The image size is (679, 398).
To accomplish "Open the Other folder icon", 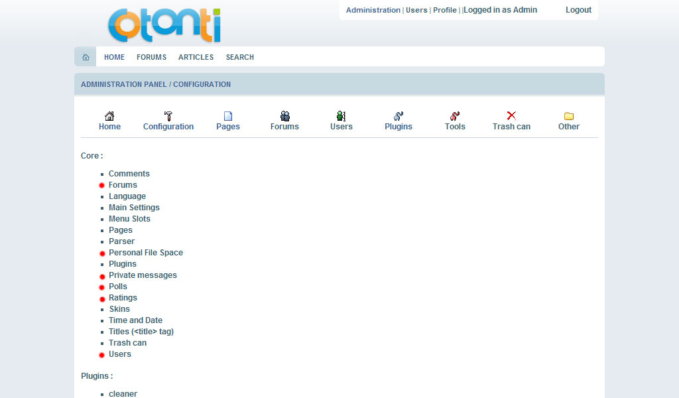I will (x=568, y=116).
